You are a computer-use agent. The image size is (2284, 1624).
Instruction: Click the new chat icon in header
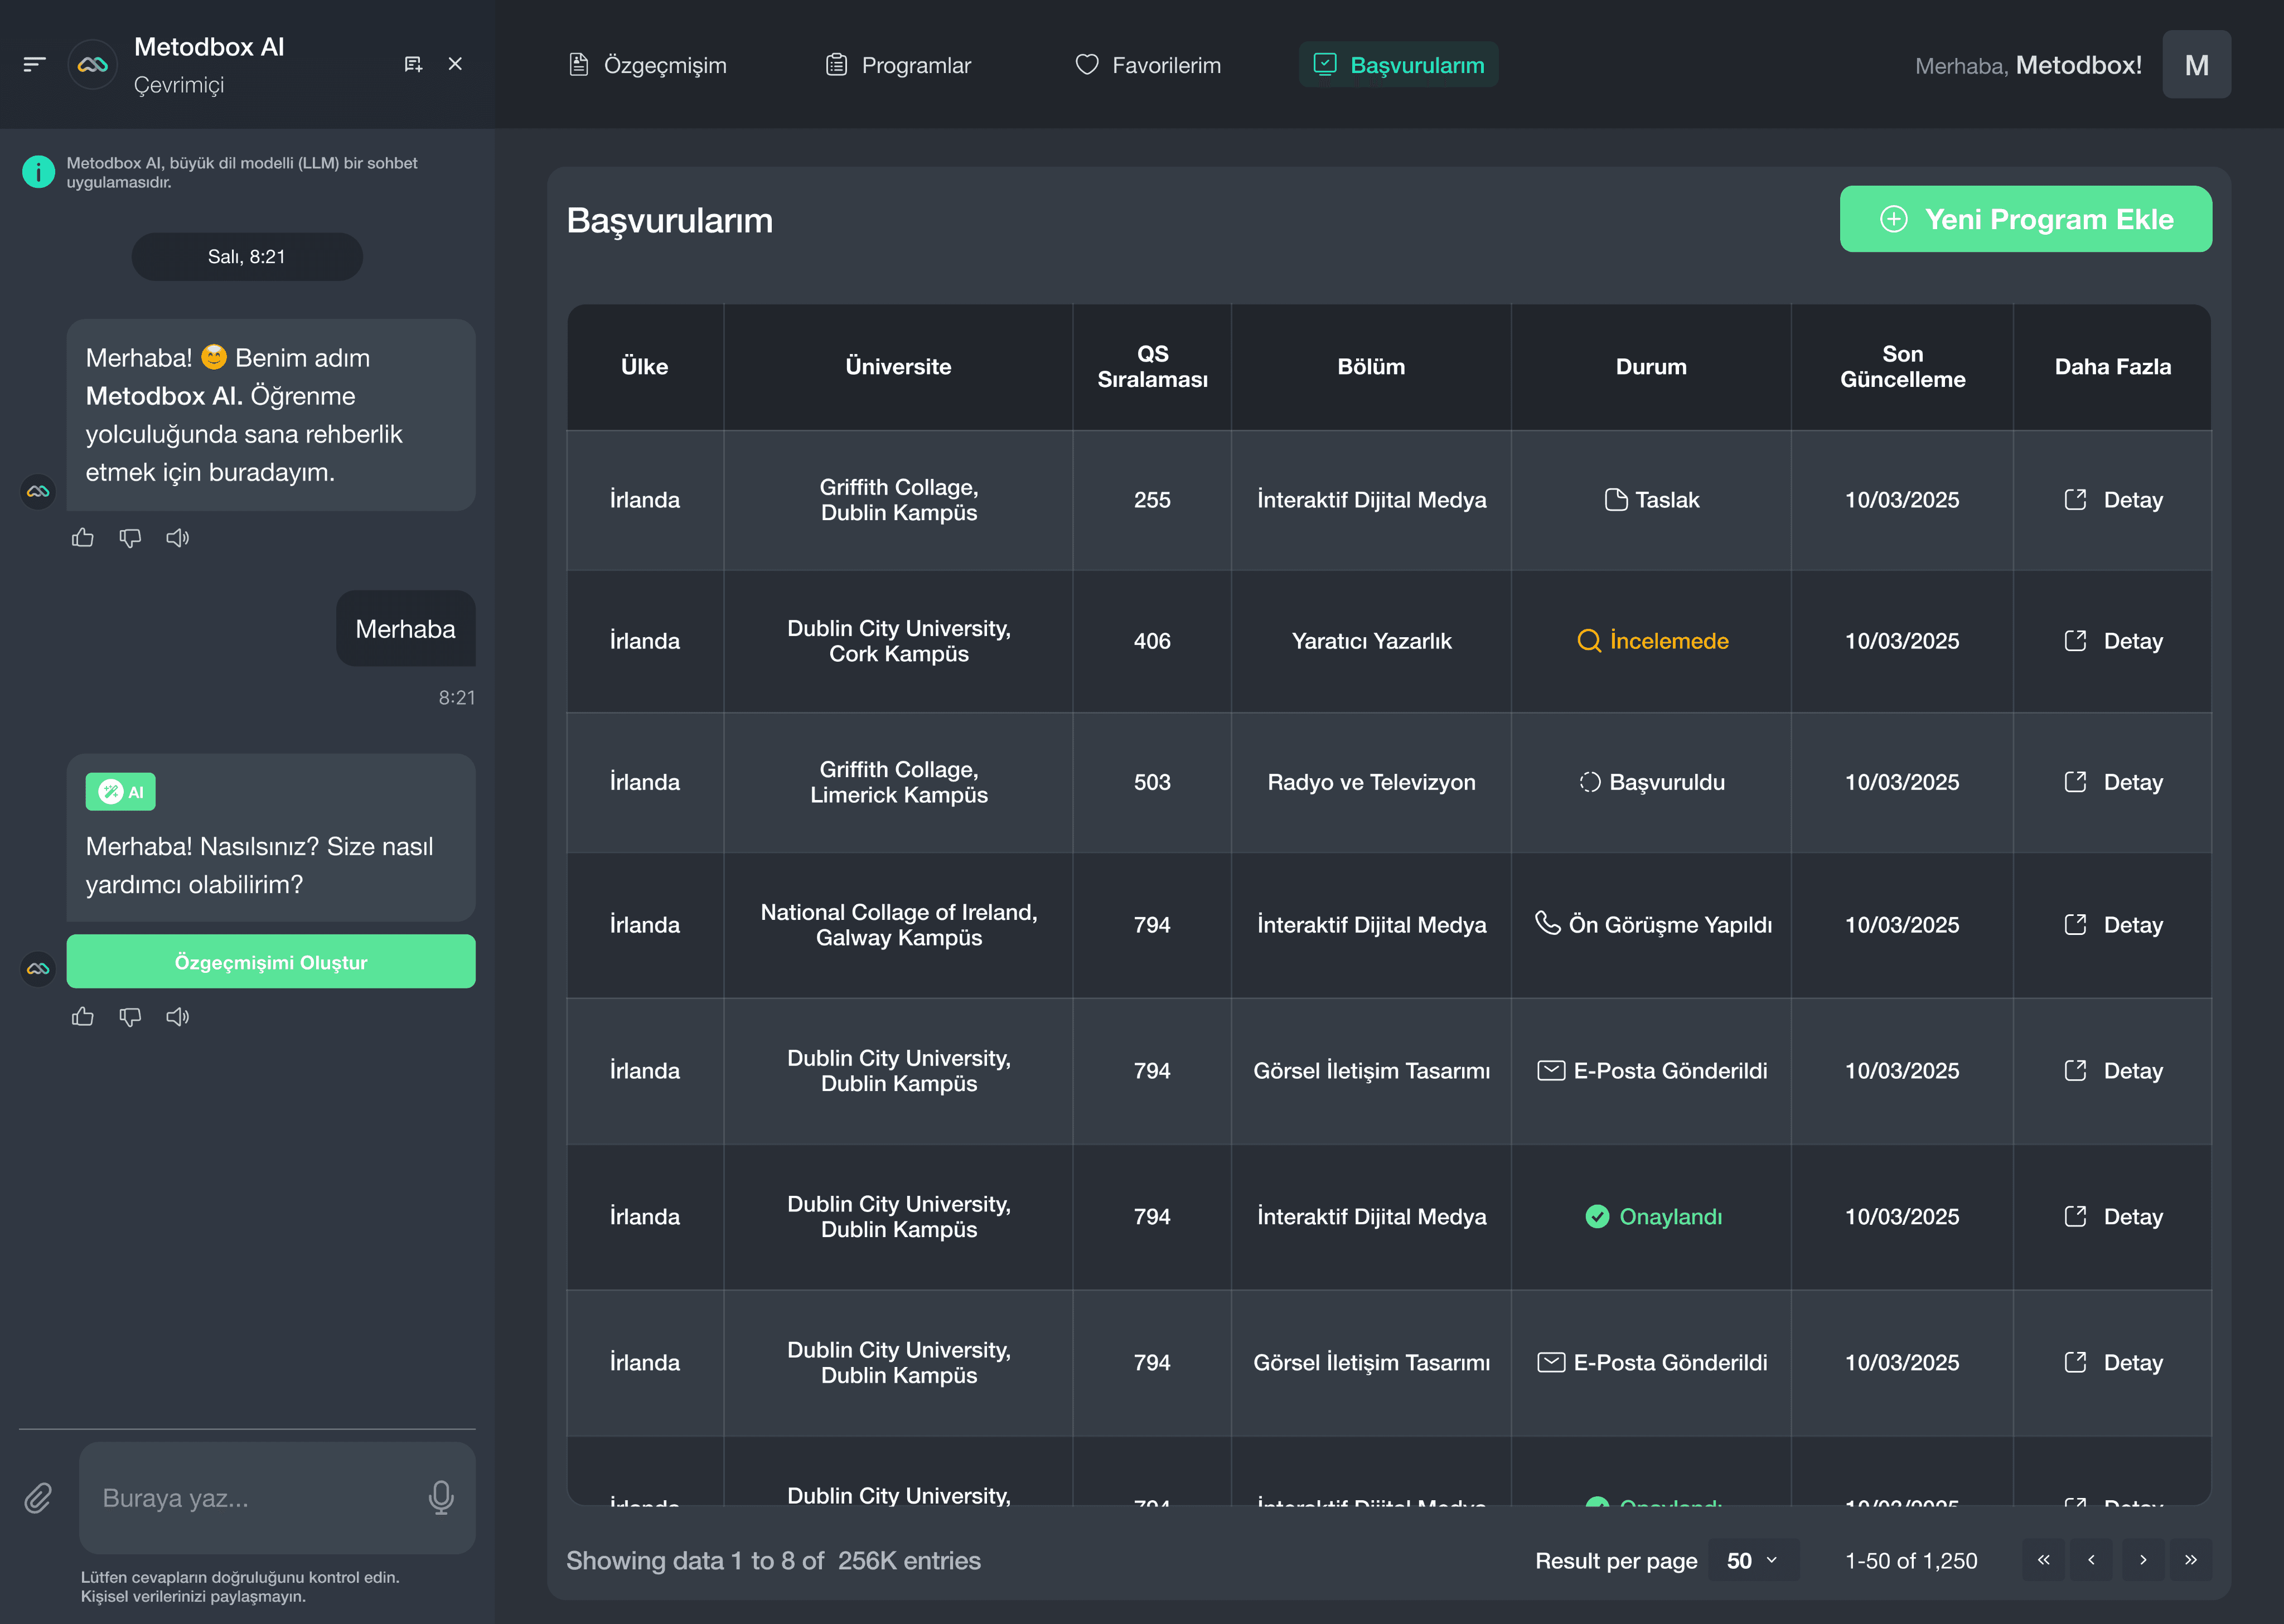pyautogui.click(x=413, y=64)
